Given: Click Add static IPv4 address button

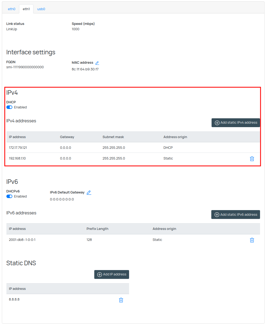Looking at the screenshot, I should coord(236,123).
